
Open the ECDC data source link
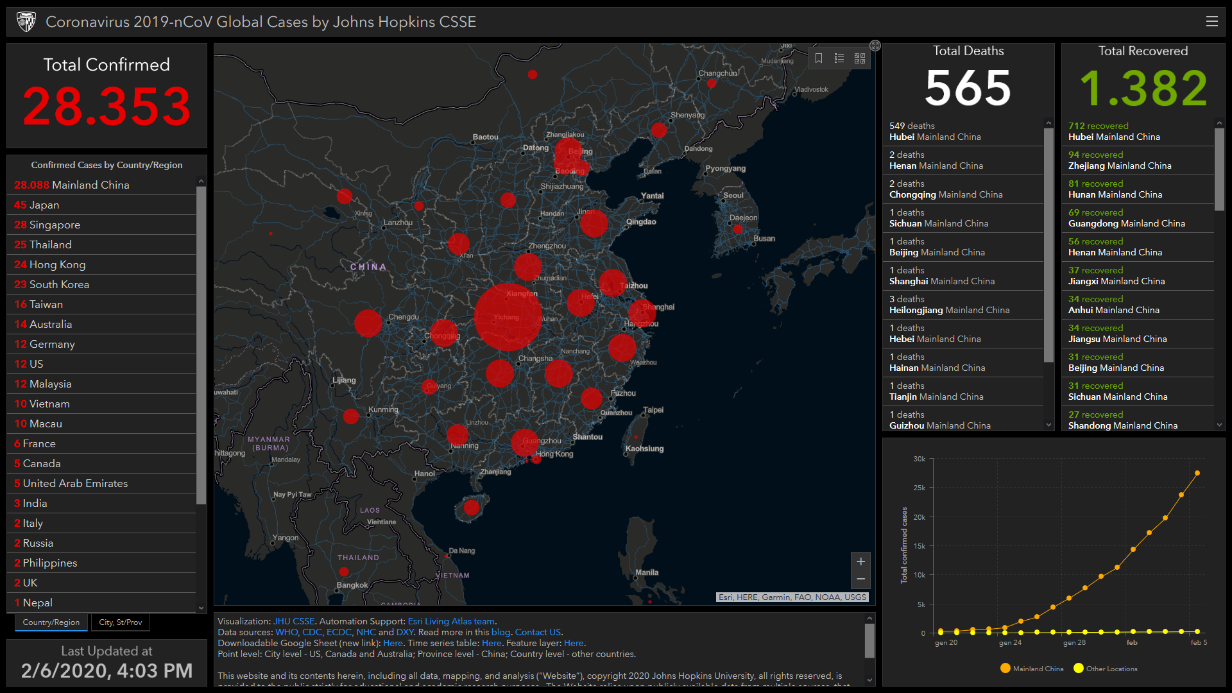point(338,632)
